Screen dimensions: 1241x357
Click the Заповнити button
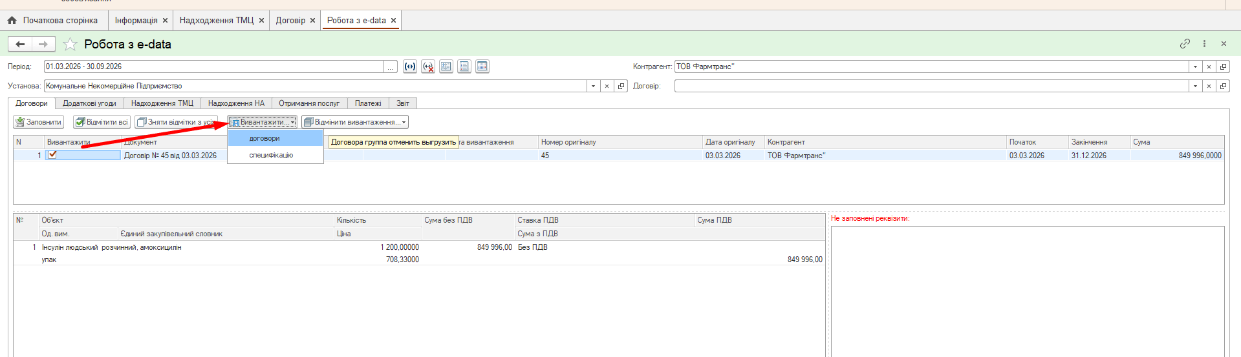point(38,122)
